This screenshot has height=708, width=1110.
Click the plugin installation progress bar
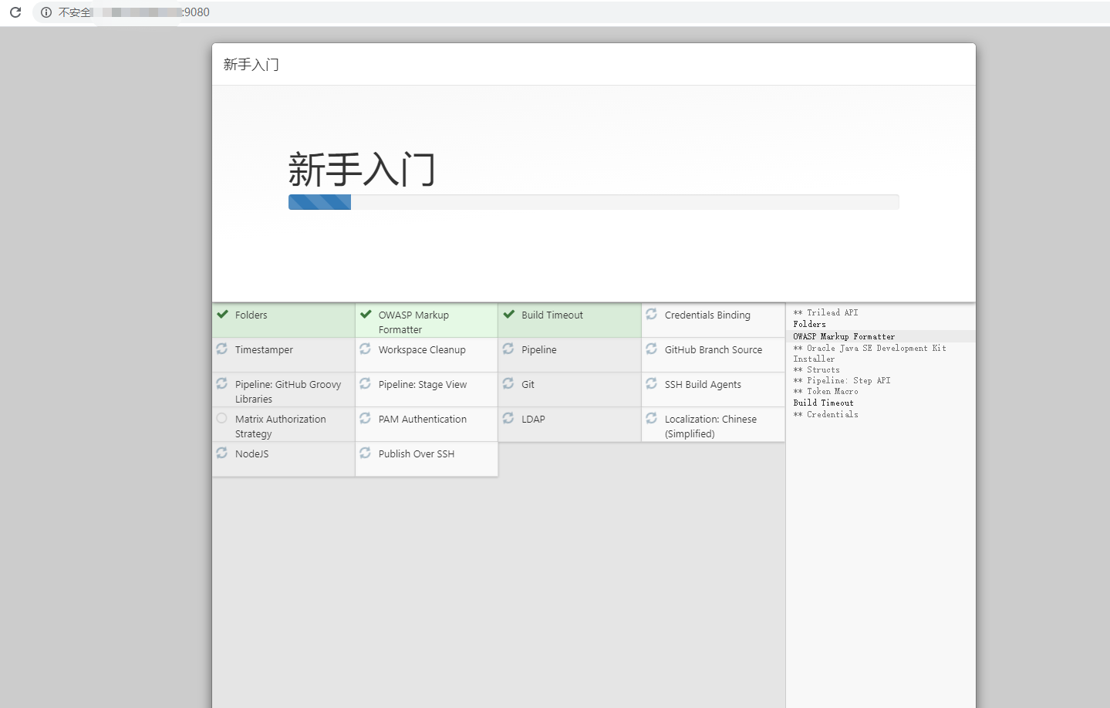[594, 202]
